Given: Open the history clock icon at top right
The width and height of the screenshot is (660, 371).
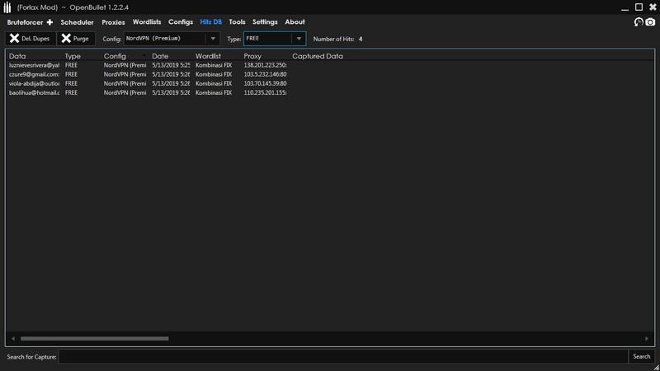Looking at the screenshot, I should (x=639, y=22).
